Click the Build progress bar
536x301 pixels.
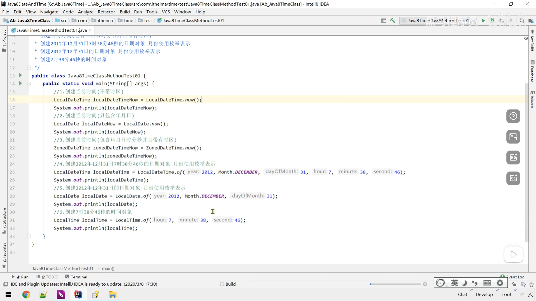(x=395, y=284)
